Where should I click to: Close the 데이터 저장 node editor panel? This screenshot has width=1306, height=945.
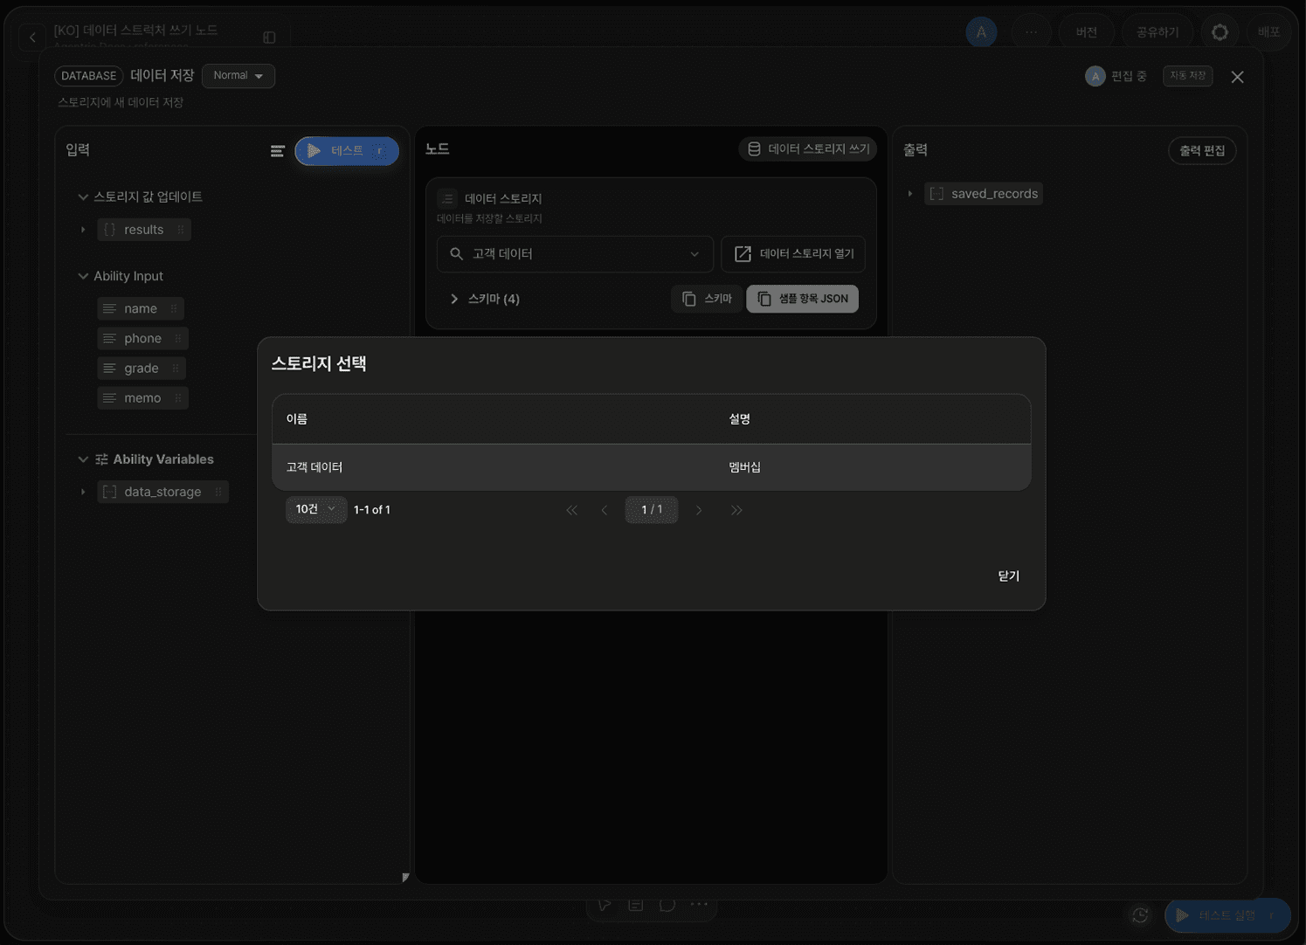tap(1237, 77)
